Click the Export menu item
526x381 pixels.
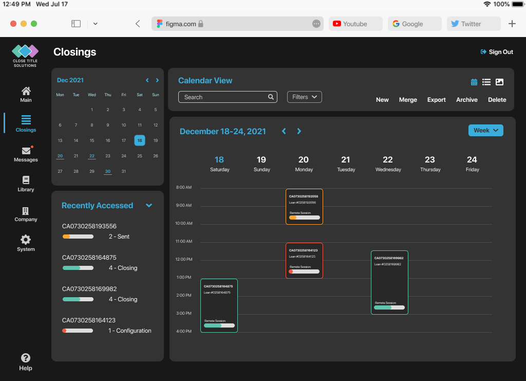click(436, 100)
